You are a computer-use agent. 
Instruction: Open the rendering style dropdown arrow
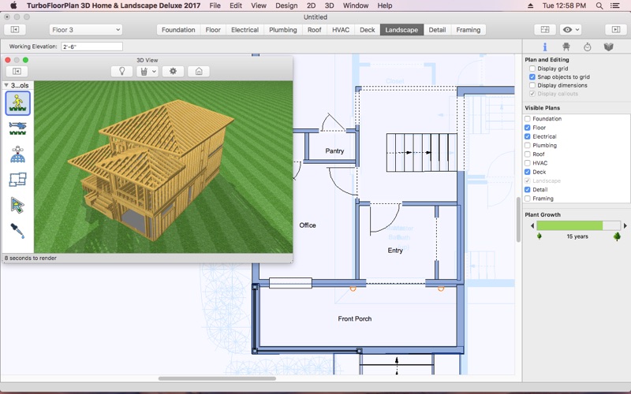click(x=154, y=71)
